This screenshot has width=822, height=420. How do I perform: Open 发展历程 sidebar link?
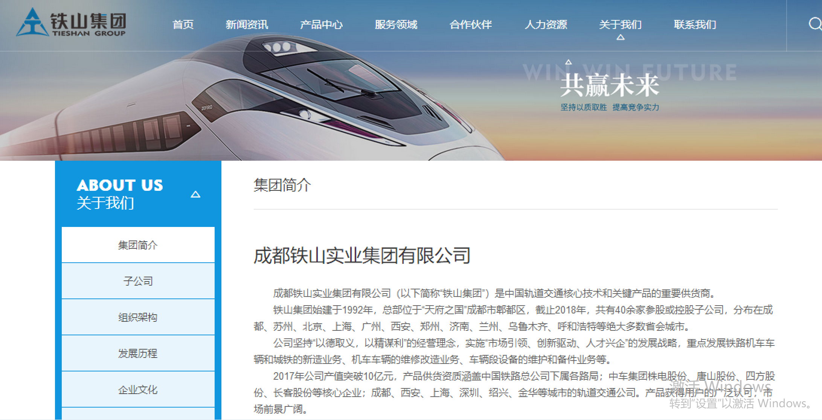click(138, 353)
